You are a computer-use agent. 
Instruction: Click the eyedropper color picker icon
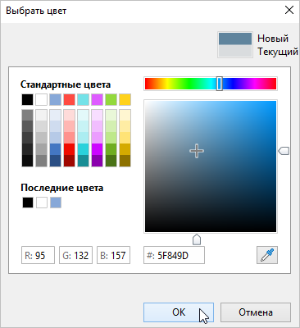tap(267, 255)
